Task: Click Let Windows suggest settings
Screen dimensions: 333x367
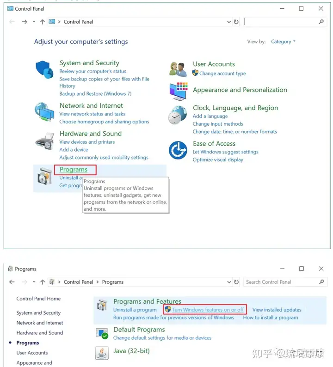Action: point(225,152)
